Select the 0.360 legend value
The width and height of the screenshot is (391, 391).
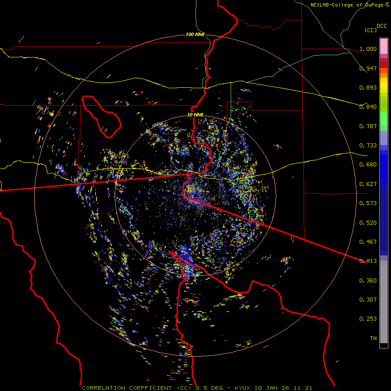pyautogui.click(x=368, y=281)
